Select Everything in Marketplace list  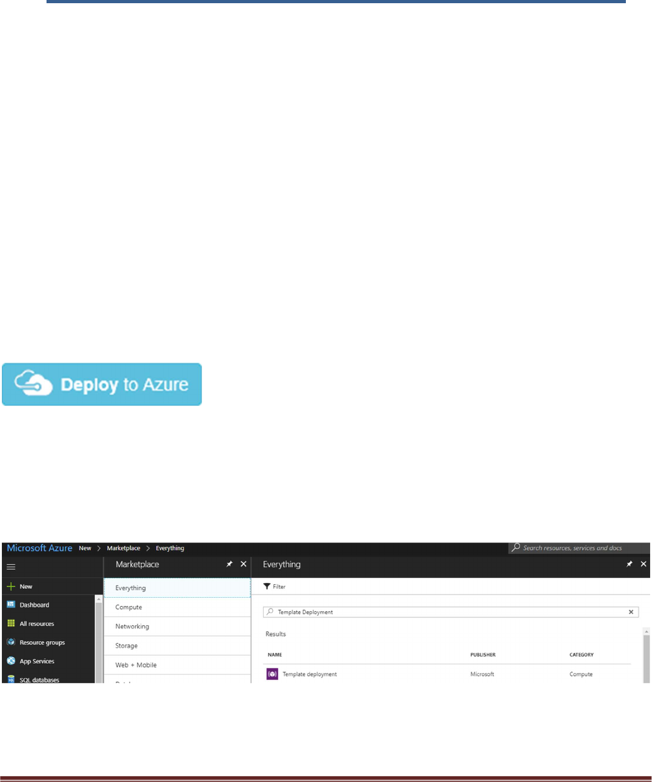pyautogui.click(x=177, y=588)
